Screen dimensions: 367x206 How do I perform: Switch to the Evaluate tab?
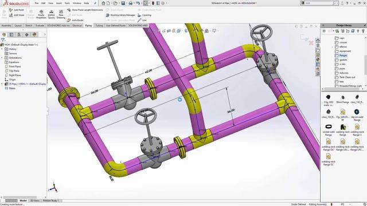coord(40,25)
